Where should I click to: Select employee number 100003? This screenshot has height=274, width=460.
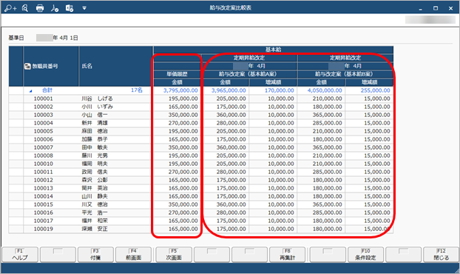44,115
